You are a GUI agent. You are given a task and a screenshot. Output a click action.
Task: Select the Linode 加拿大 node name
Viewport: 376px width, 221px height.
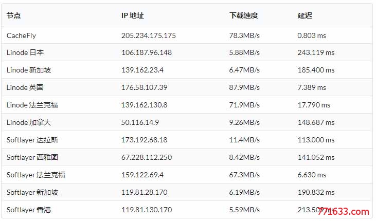[x=29, y=122]
